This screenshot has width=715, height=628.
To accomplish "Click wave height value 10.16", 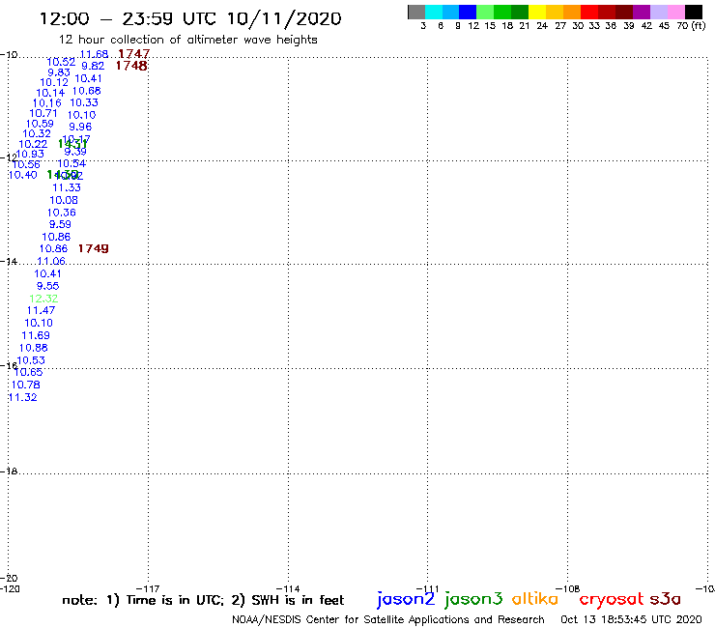I will click(47, 103).
